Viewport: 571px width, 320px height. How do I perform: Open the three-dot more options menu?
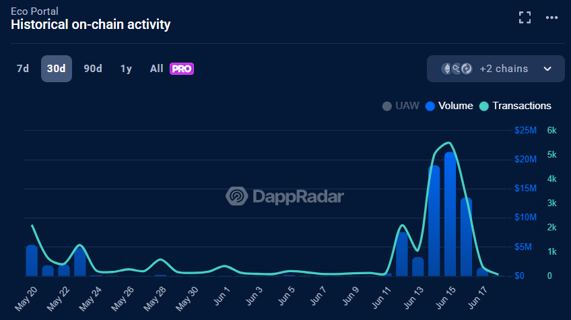551,18
